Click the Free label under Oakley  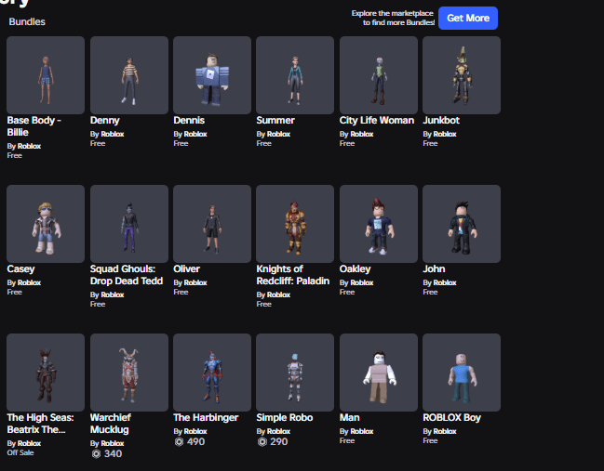pyautogui.click(x=347, y=293)
